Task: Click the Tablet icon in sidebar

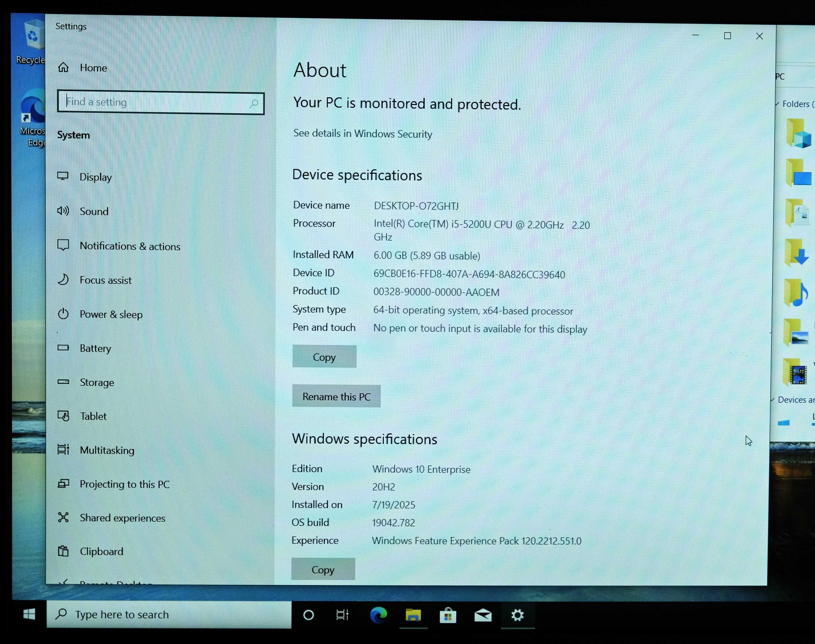Action: pyautogui.click(x=63, y=415)
